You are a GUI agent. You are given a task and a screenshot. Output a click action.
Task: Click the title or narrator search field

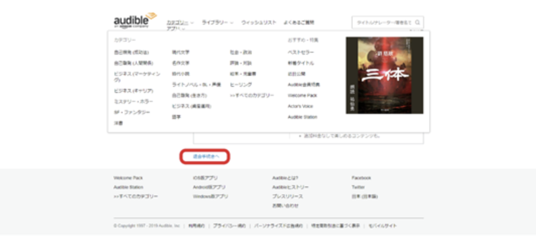388,22
